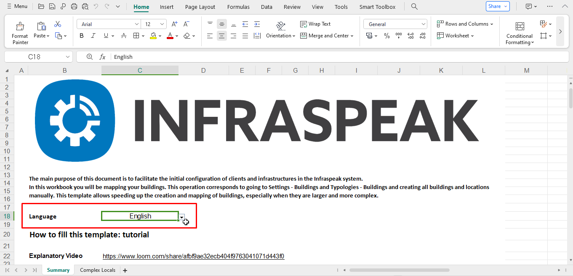
Task: Open the font name dropdown (Arial)
Action: tap(137, 24)
